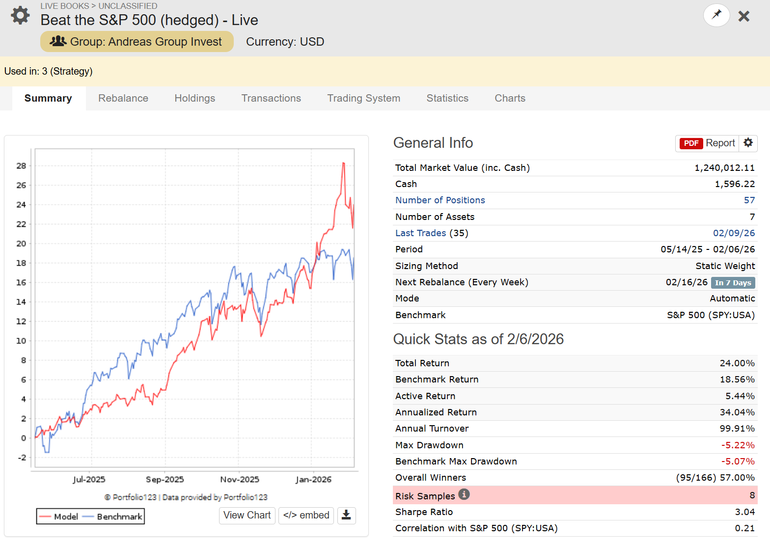This screenshot has height=545, width=770.
Task: Click the Risk Samples label
Action: [425, 496]
